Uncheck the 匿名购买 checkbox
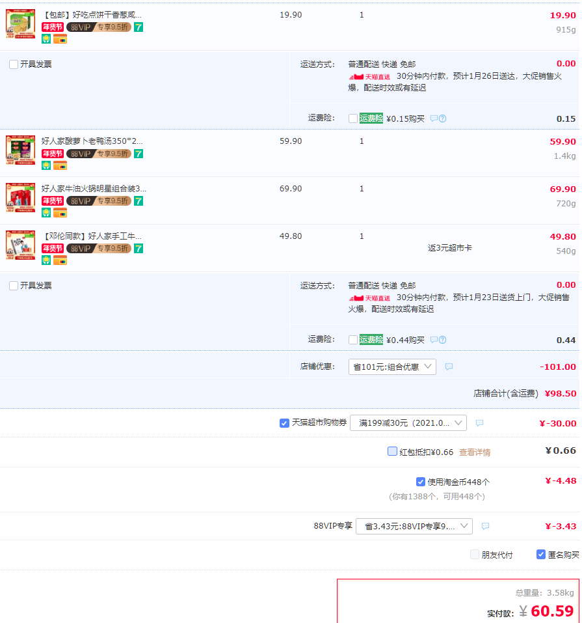582x623 pixels. coord(541,554)
